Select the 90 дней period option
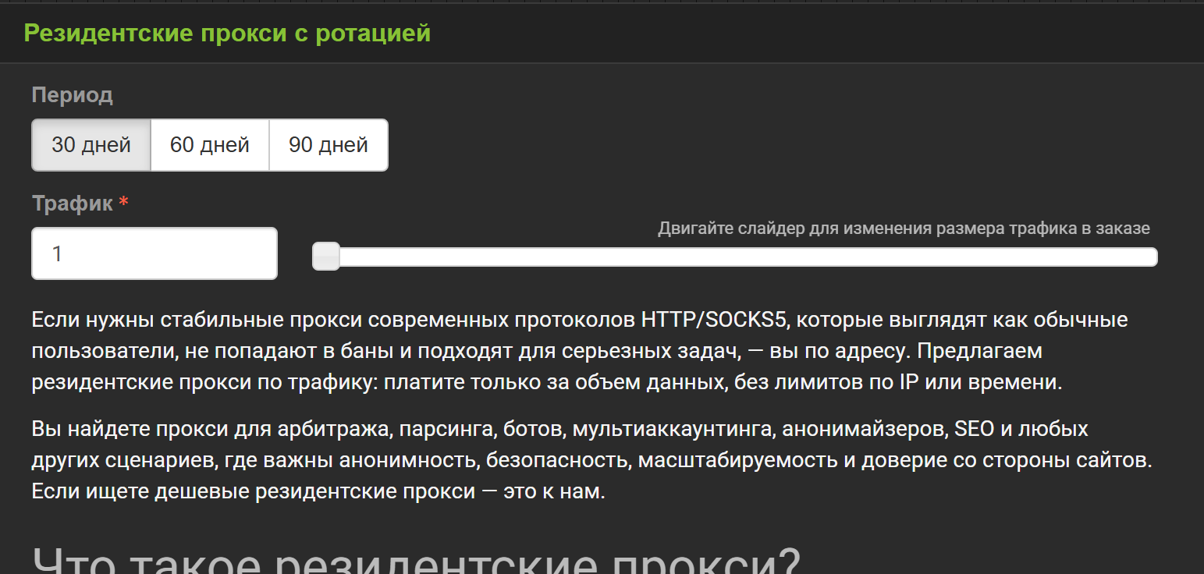Screen dimensions: 1204x574 328,144
